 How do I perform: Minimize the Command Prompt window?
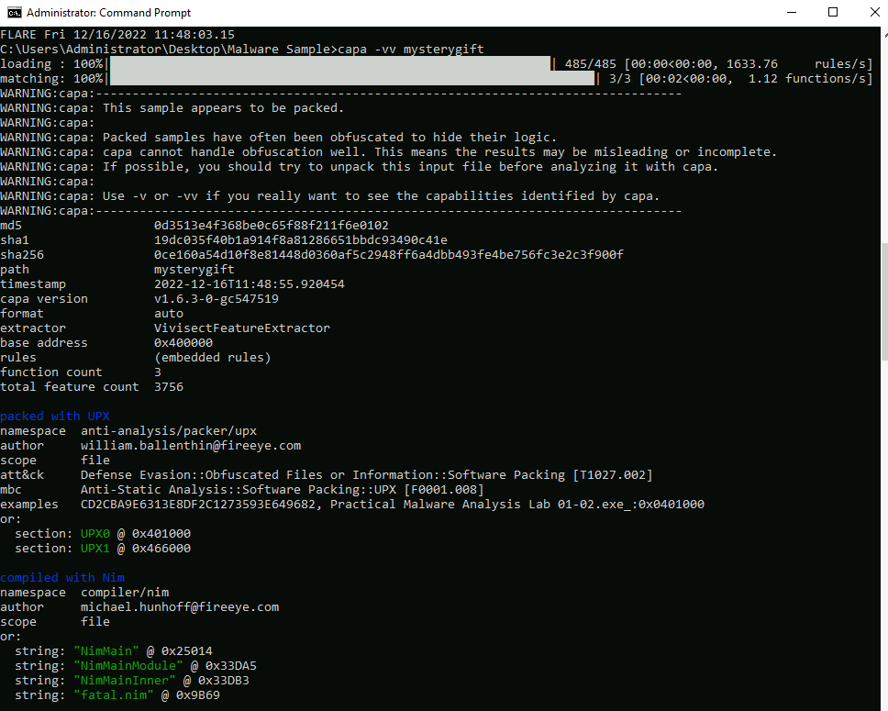click(790, 13)
